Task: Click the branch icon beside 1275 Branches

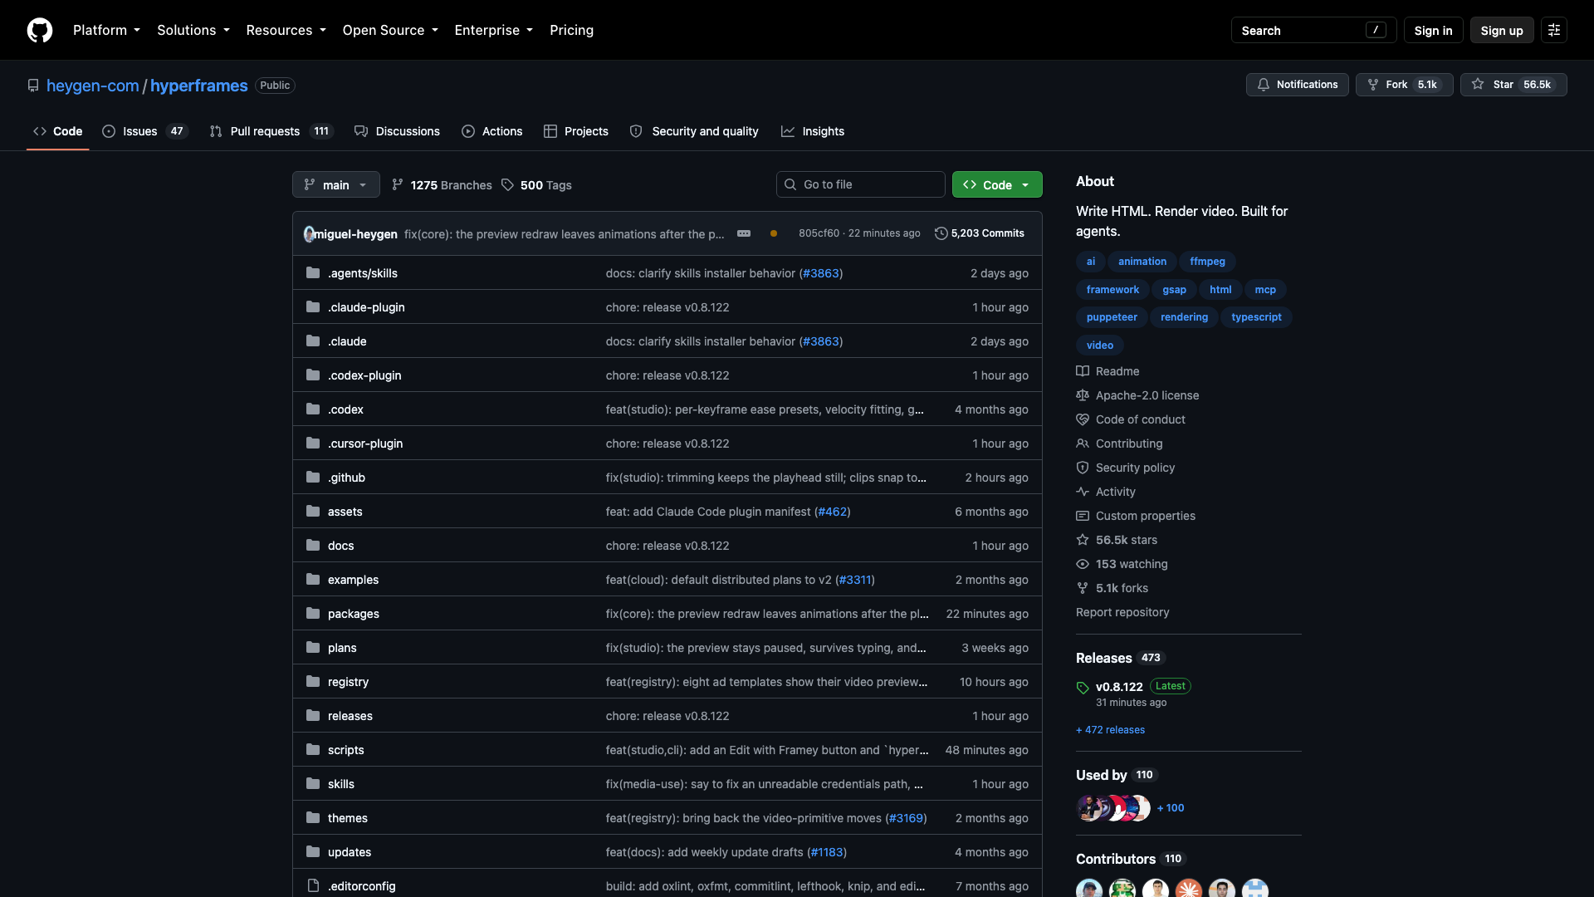Action: pos(398,184)
